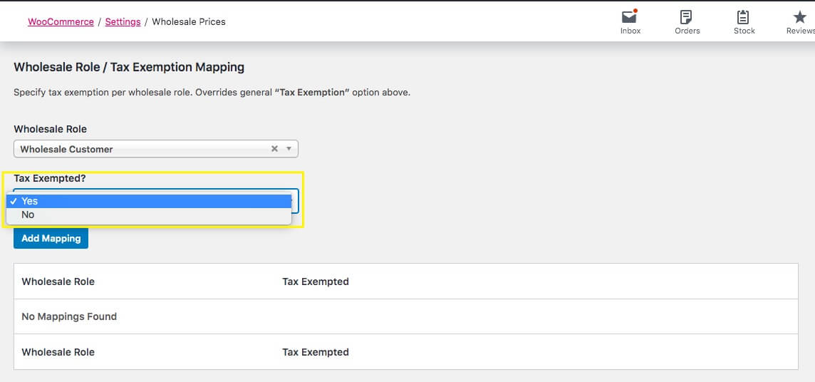Clear Wholesale Customer selection with the x

[x=274, y=149]
